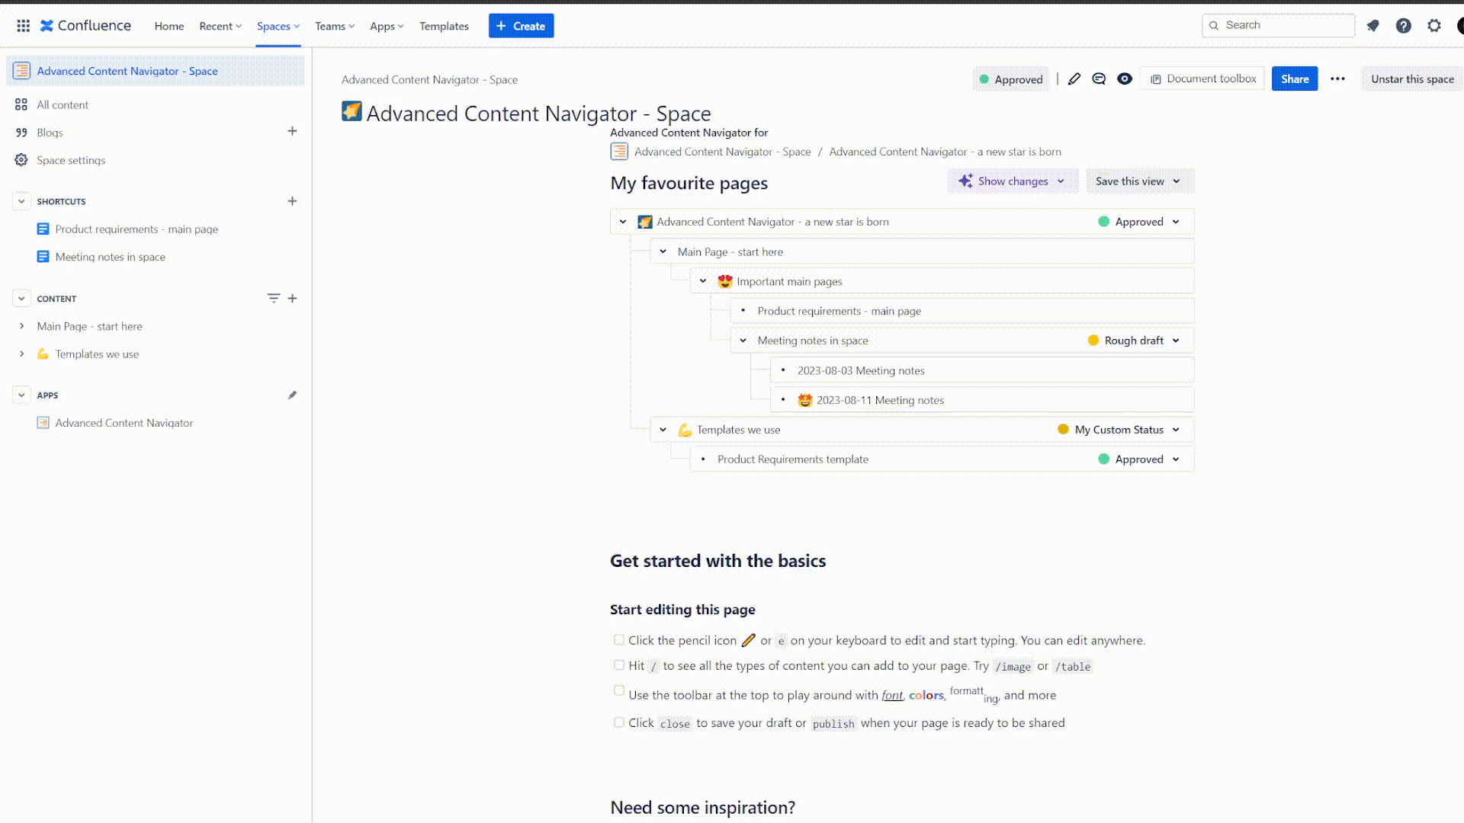This screenshot has height=823, width=1464.
Task: Click the search magnifier icon
Action: pos(1214,25)
